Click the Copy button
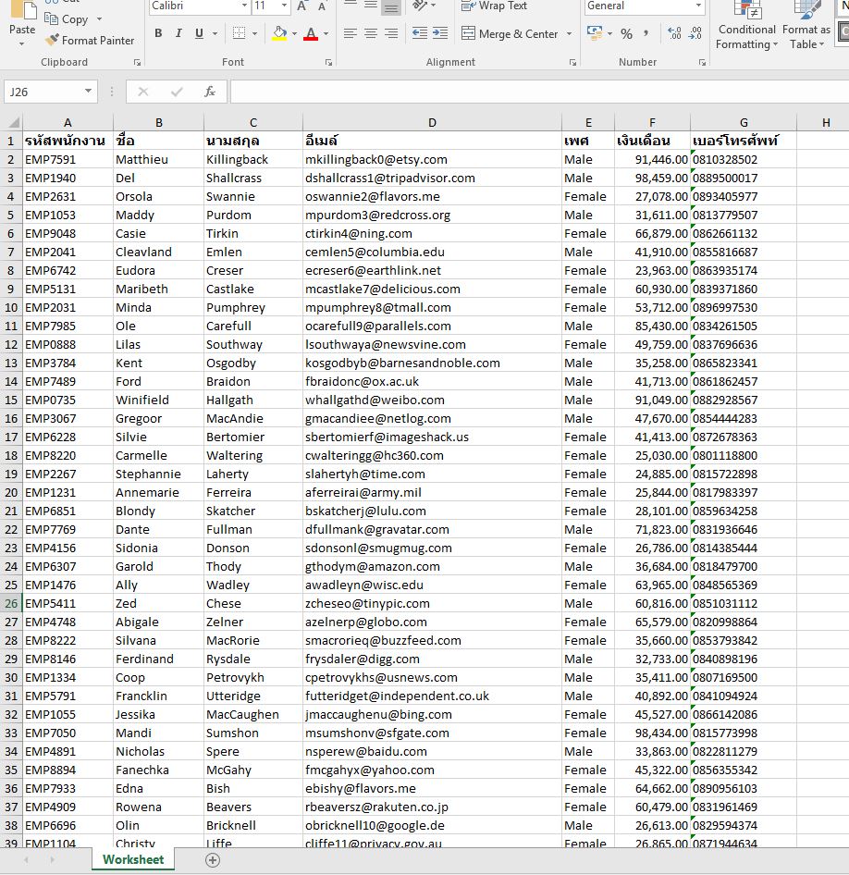This screenshot has height=875, width=849. point(67,19)
